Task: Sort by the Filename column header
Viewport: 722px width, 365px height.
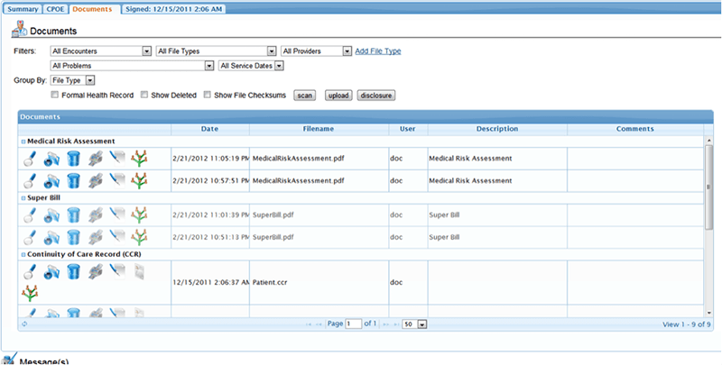Action: point(319,129)
